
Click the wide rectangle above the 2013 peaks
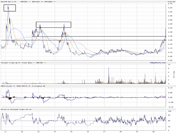pos(53,25)
